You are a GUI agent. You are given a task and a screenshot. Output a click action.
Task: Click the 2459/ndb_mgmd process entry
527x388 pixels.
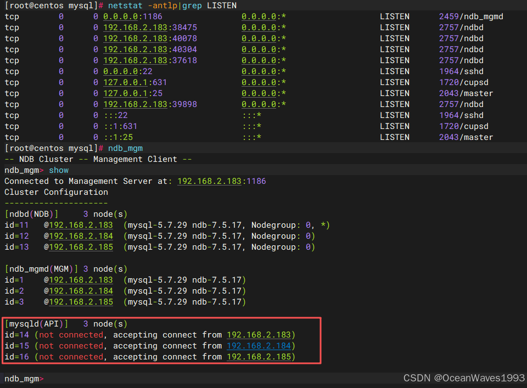click(x=471, y=16)
